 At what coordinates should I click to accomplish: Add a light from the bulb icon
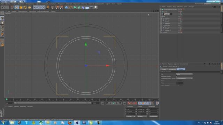(96, 7)
